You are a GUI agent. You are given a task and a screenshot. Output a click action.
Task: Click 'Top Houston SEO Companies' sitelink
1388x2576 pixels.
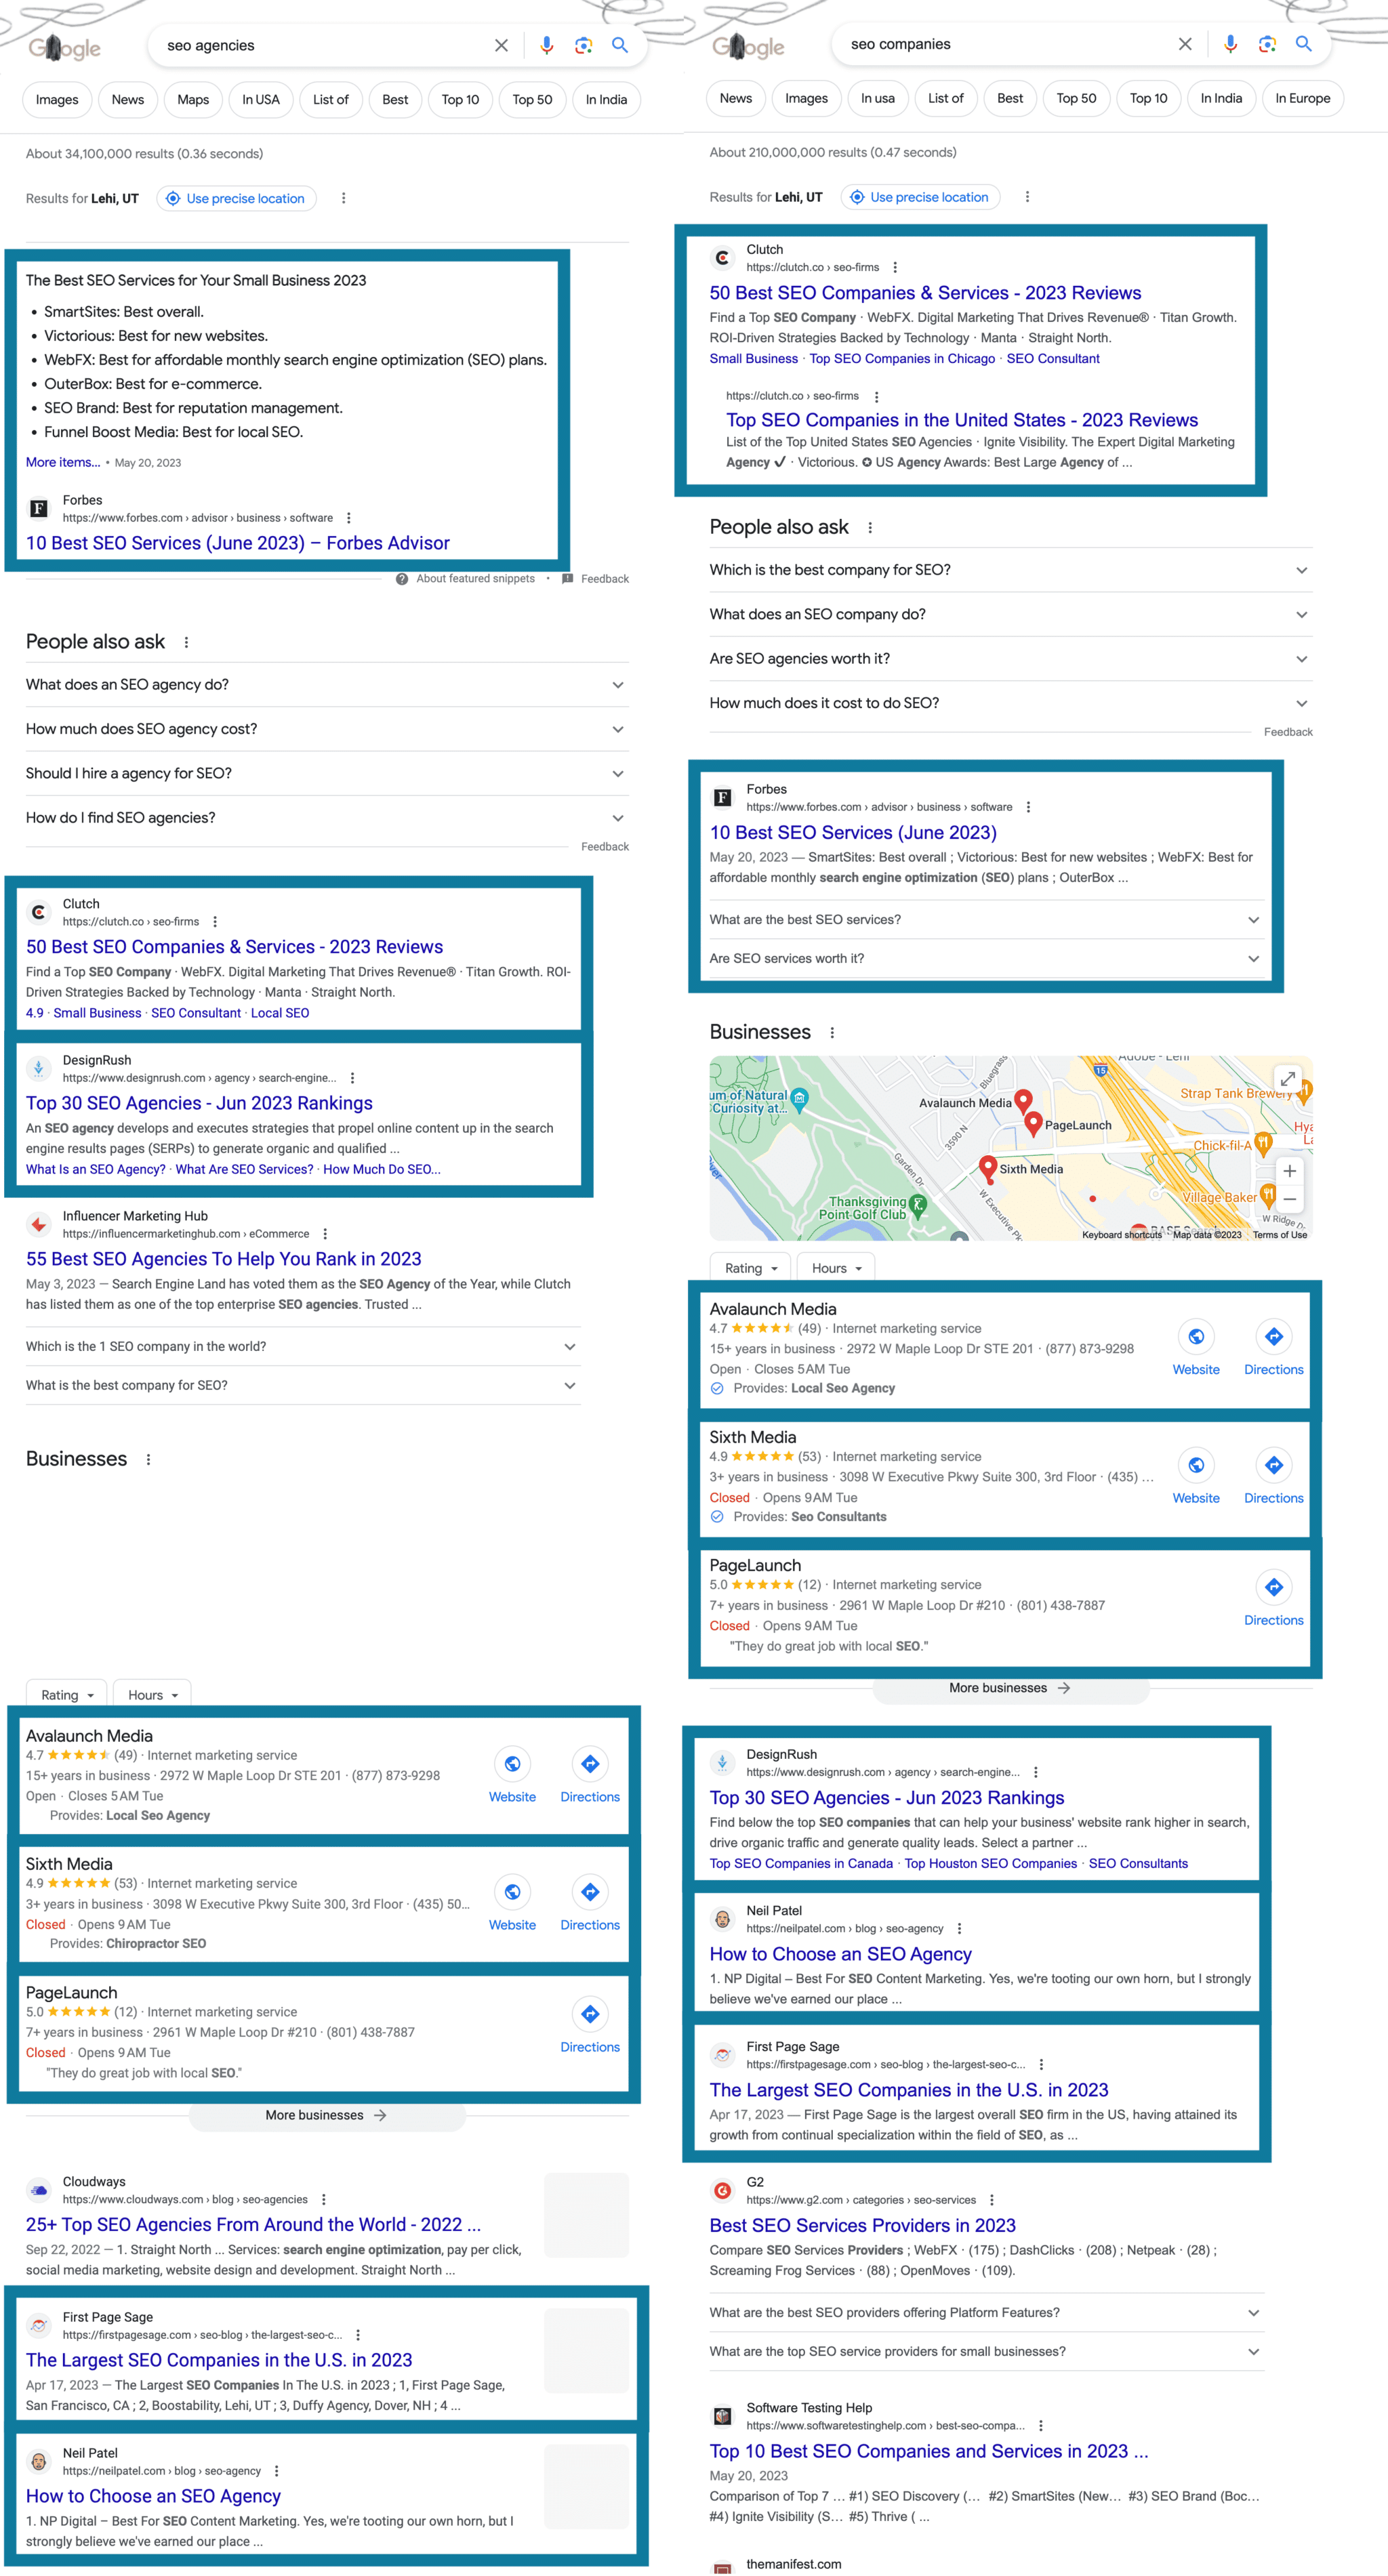[x=990, y=1863]
